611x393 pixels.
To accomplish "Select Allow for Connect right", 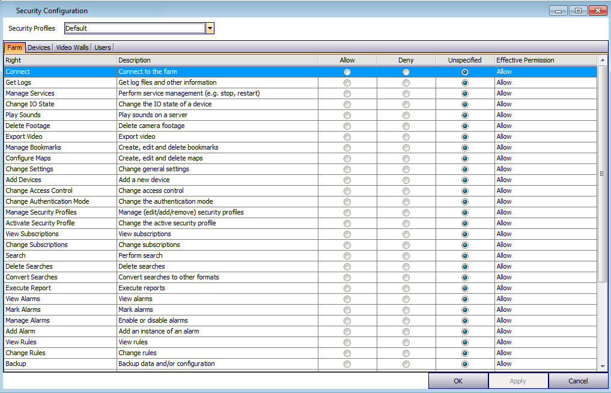I will pos(347,72).
